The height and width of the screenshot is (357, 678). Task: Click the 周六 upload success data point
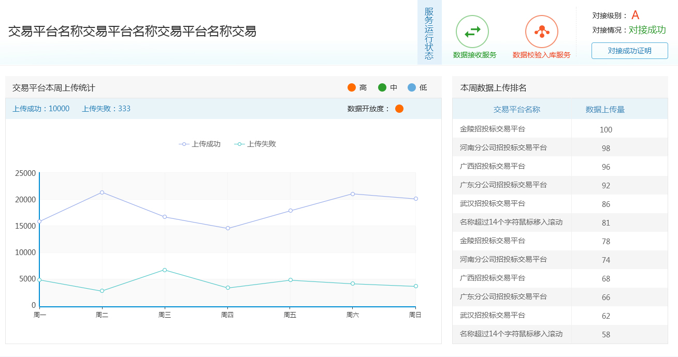[353, 194]
